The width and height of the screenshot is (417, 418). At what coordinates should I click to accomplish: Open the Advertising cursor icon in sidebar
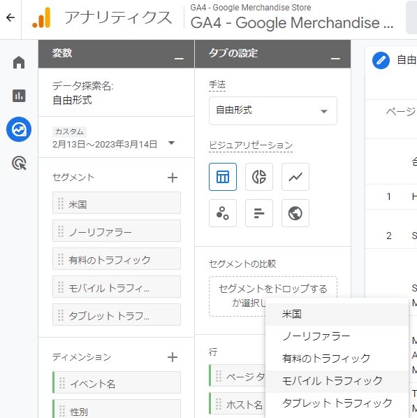pyautogui.click(x=19, y=163)
